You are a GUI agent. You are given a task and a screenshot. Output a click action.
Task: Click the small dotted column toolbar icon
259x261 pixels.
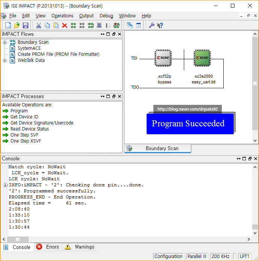click(x=108, y=26)
